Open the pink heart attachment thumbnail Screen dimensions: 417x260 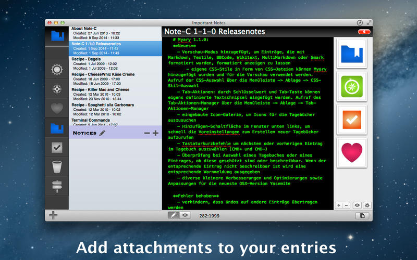[351, 153]
